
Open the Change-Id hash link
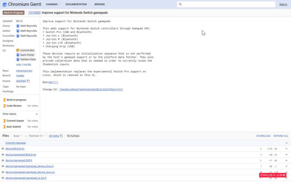coord(91,90)
